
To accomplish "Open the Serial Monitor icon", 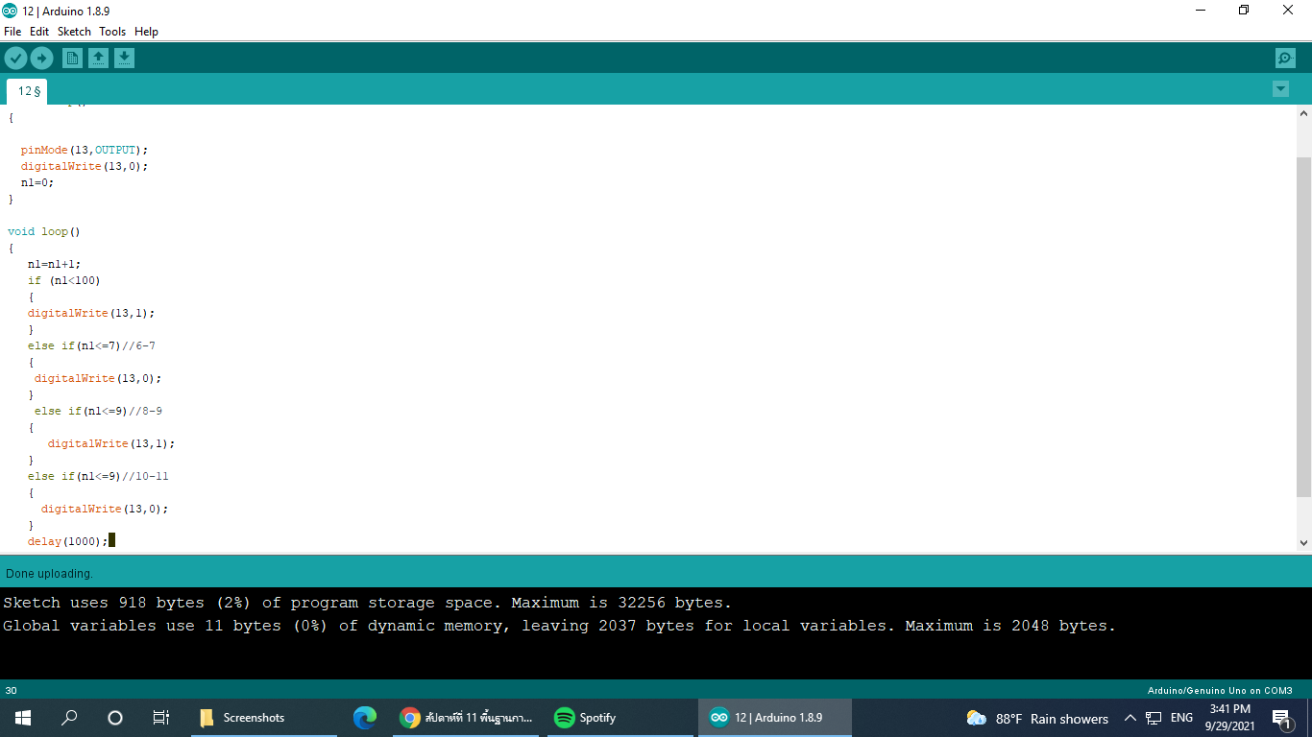I will point(1285,59).
